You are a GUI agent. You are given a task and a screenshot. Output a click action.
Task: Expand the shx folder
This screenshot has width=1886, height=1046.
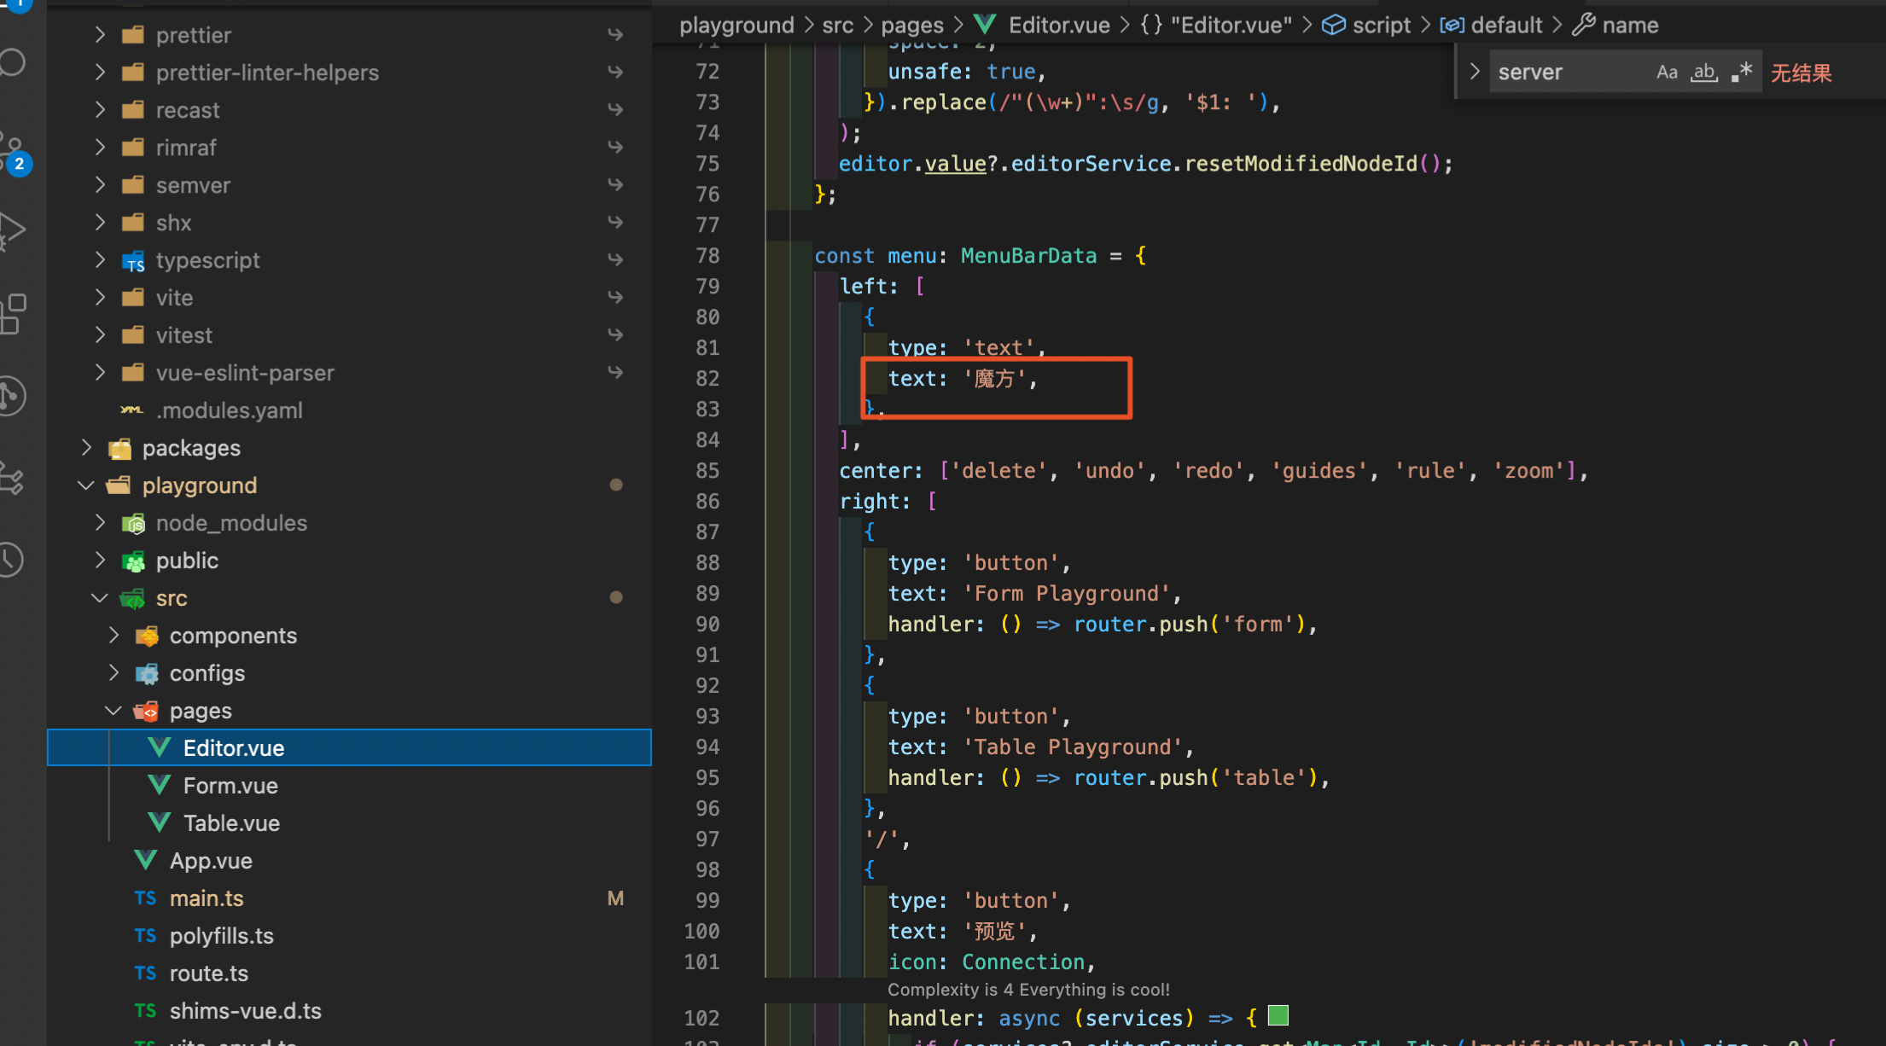(100, 223)
